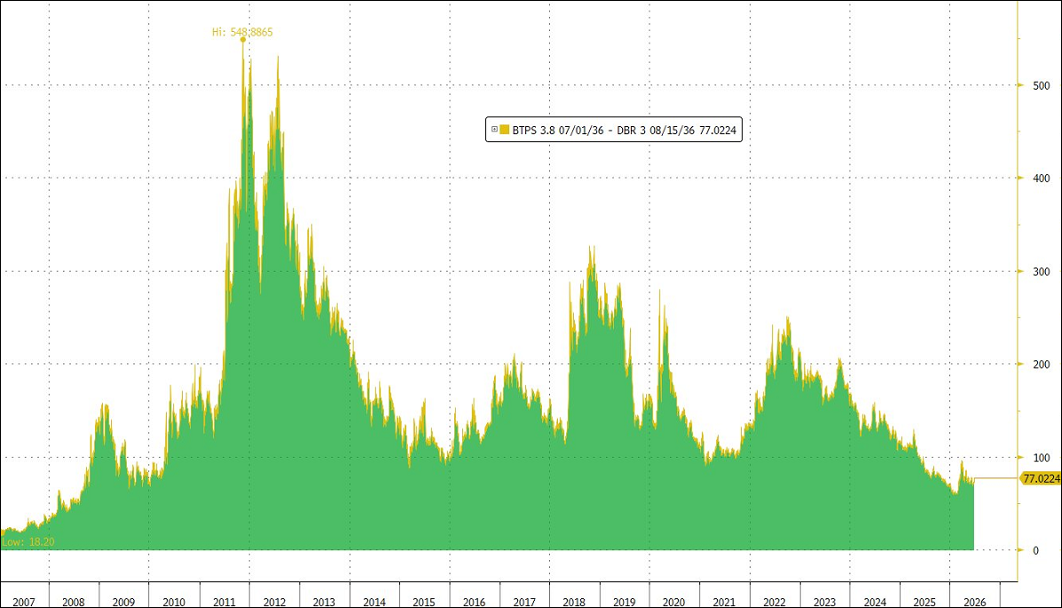The height and width of the screenshot is (608, 1062).
Task: Click the 300 y-axis value
Action: click(1041, 272)
